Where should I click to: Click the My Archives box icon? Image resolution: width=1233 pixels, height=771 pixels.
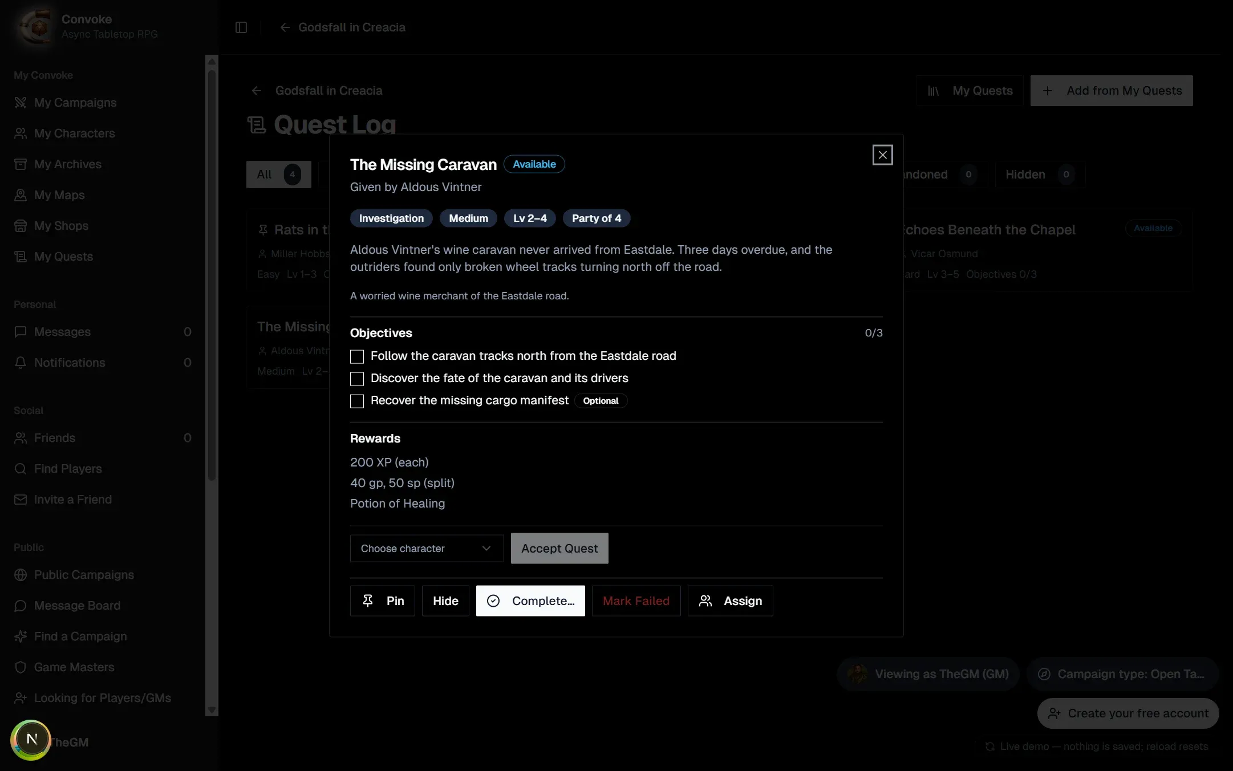[21, 164]
